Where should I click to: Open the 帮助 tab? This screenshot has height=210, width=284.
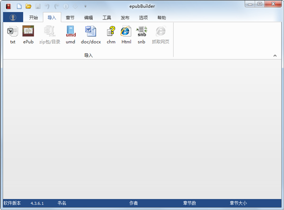coord(161,18)
